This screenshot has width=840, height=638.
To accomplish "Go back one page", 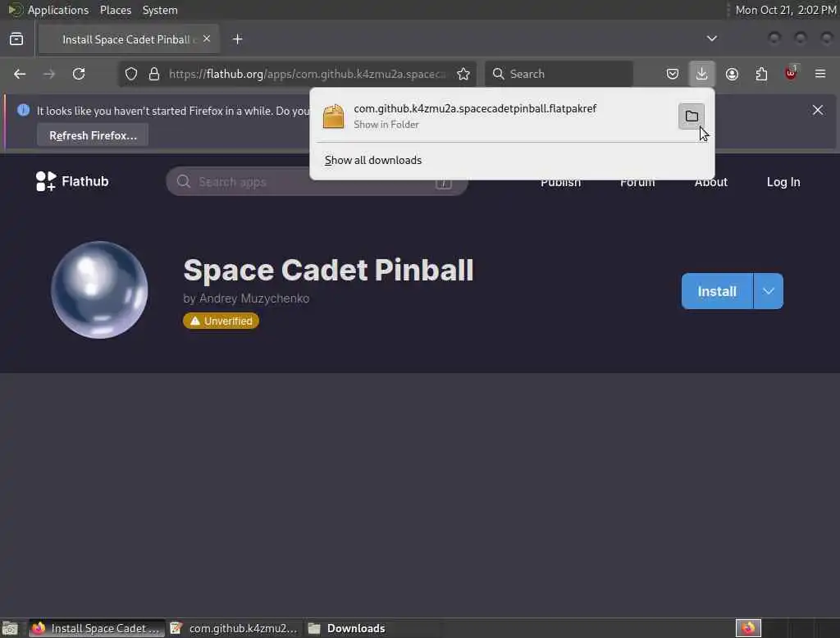I will coord(20,74).
